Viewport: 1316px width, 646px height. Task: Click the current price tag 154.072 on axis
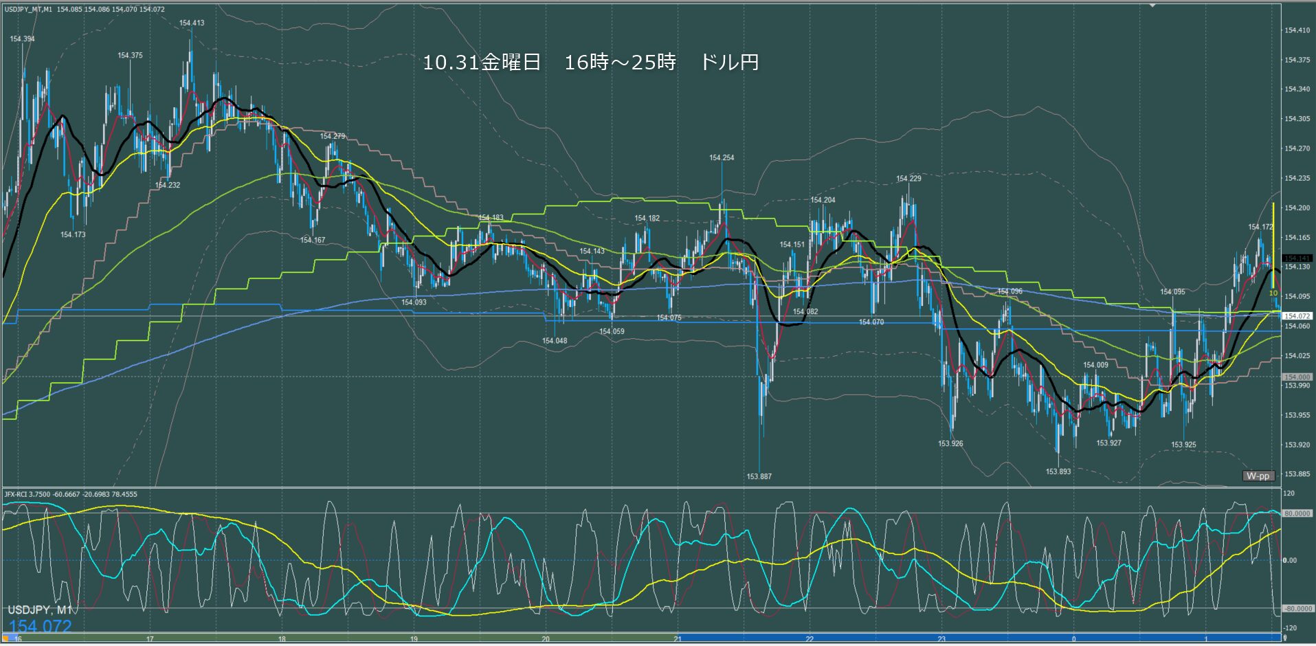1297,316
